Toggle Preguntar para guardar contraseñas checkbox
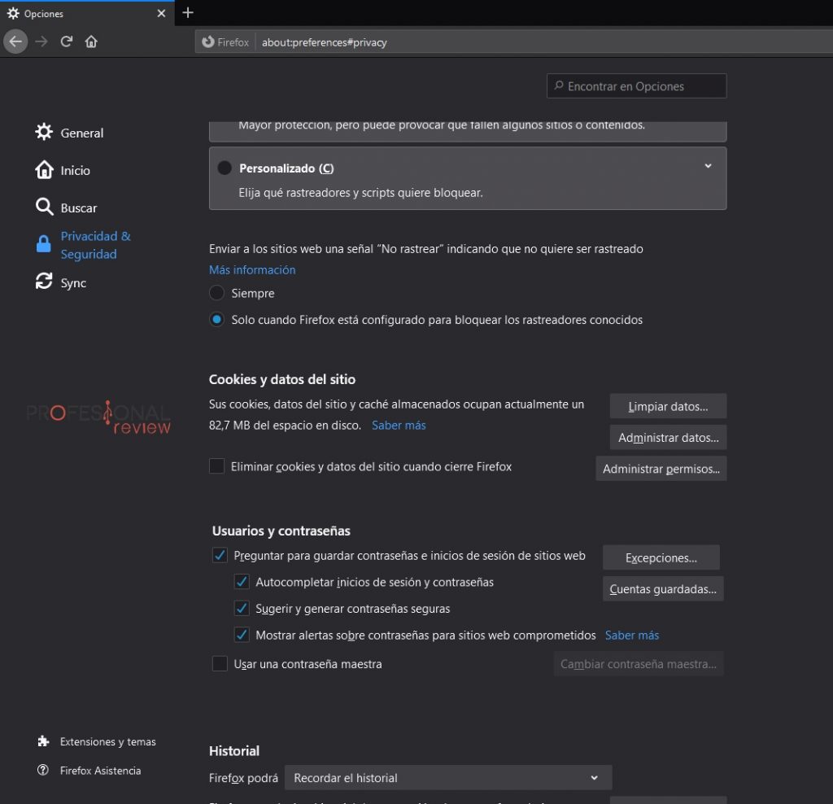Viewport: 833px width, 804px height. pos(220,555)
